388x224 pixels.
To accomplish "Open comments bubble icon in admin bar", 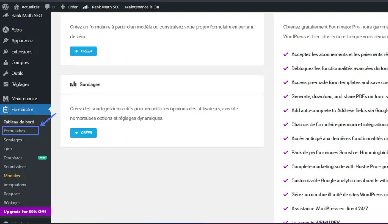I will 47,7.
